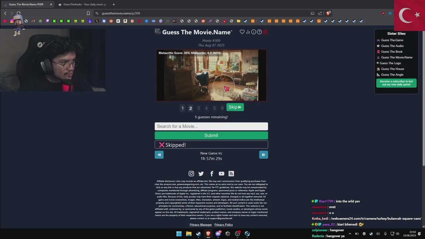Open the Privacy Policy link
This screenshot has height=239, width=425.
pyautogui.click(x=223, y=225)
